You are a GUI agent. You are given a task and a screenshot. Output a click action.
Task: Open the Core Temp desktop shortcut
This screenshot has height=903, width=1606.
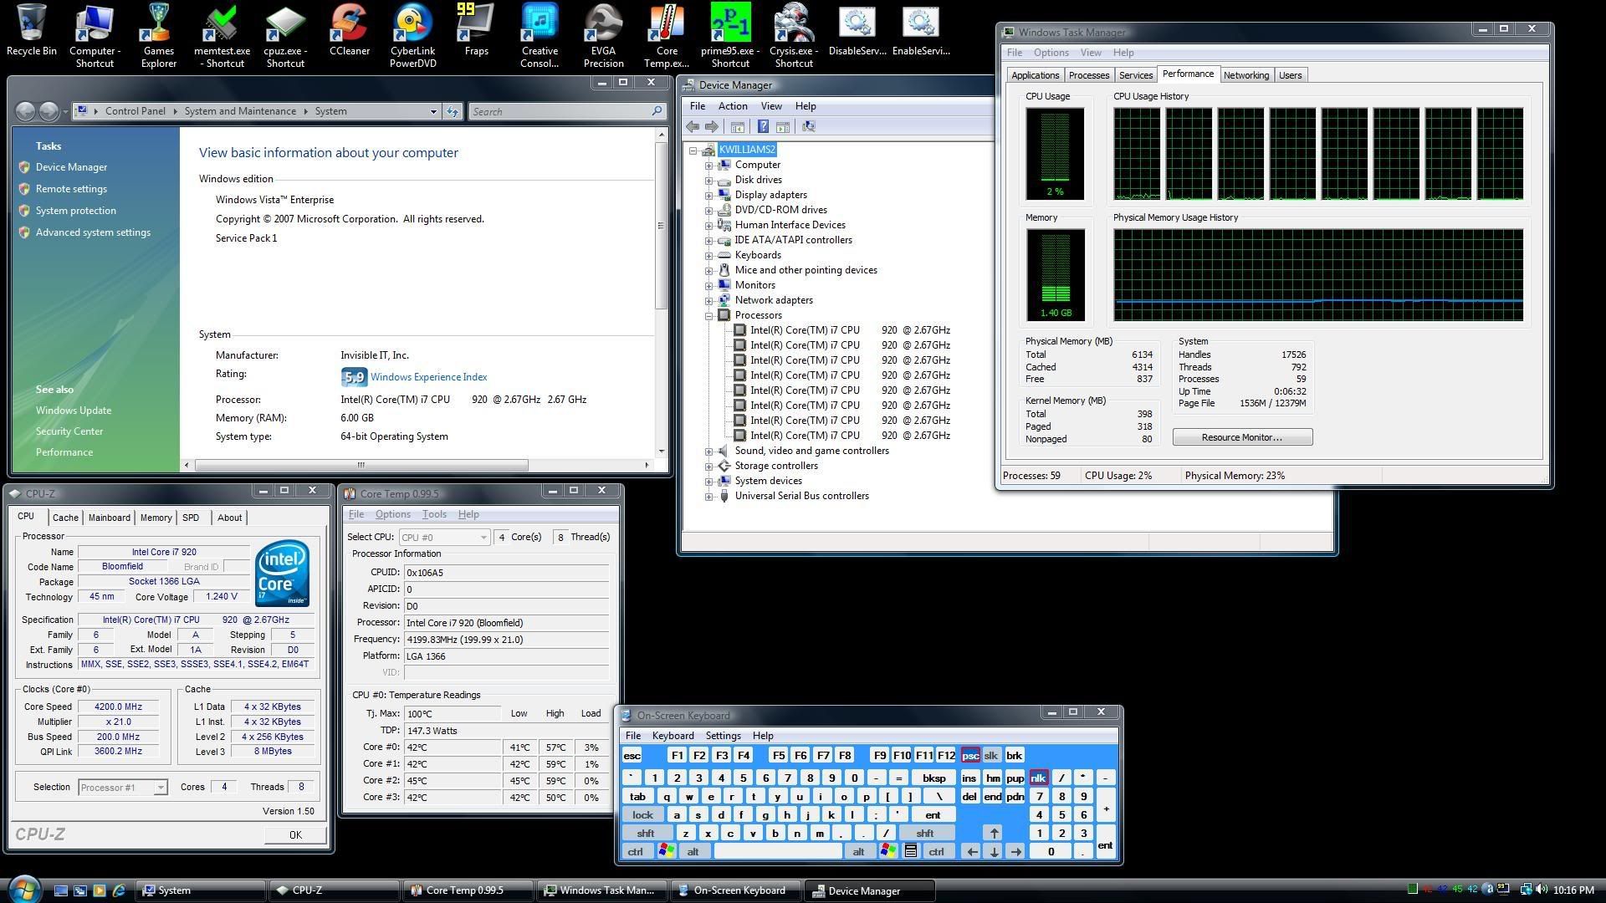pos(666,23)
